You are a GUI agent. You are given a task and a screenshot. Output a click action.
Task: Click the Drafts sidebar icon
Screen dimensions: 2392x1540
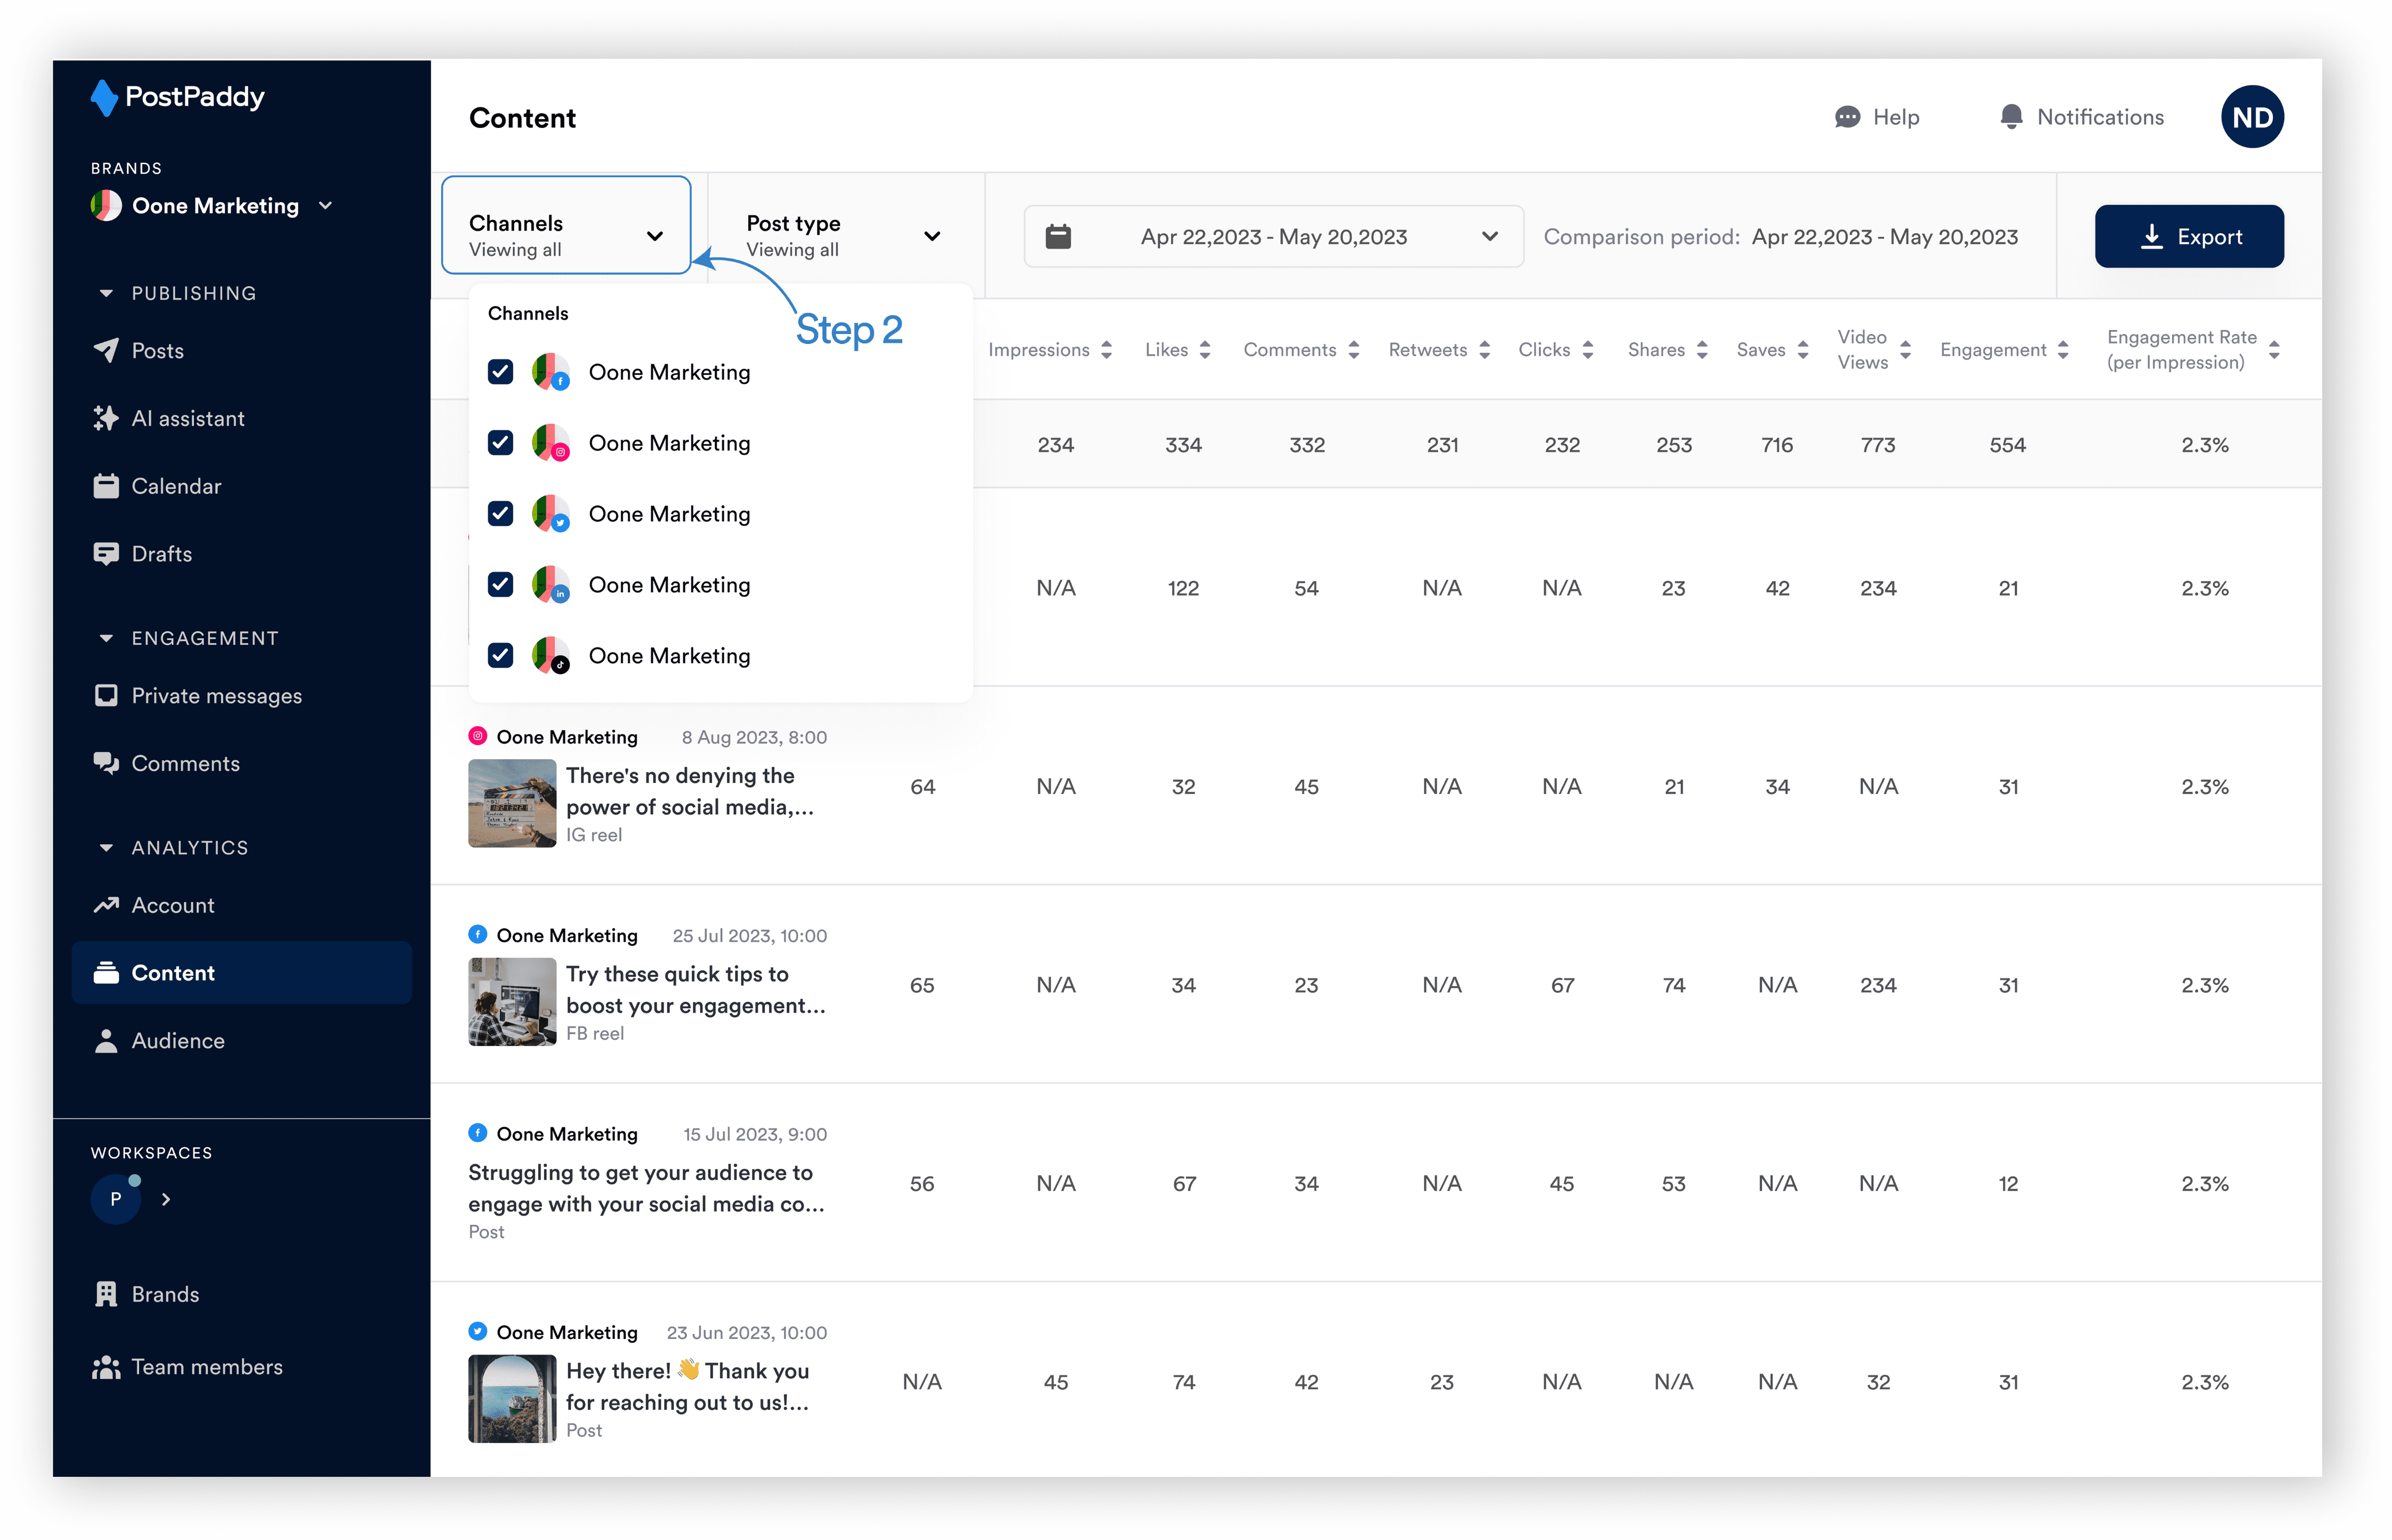[106, 554]
